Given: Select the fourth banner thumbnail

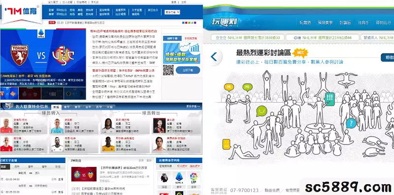Looking at the screenshot, I should [75, 93].
